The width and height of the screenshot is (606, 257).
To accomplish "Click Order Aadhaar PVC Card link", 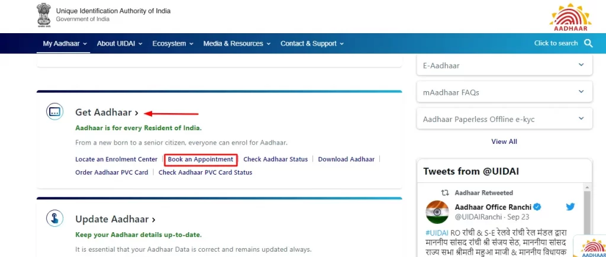I will 112,172.
